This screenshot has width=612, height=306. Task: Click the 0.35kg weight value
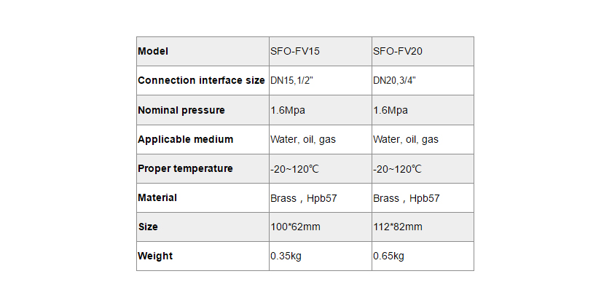coord(286,256)
